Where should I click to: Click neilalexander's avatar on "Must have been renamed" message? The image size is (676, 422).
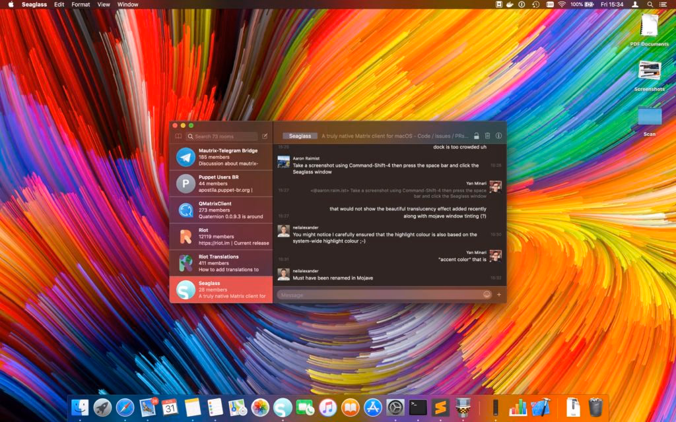pyautogui.click(x=283, y=274)
